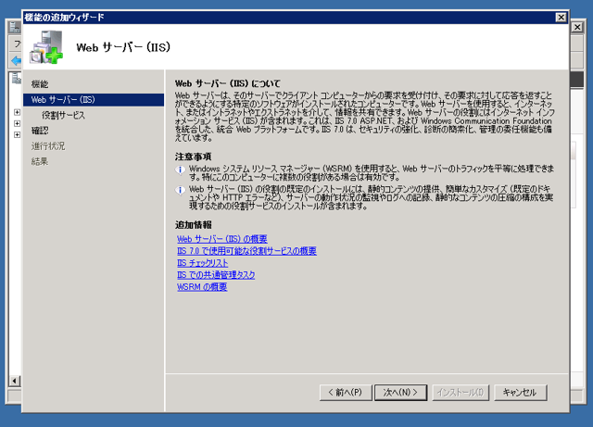Select 役割サービス step in sidebar
This screenshot has height=427, width=593.
tap(63, 116)
